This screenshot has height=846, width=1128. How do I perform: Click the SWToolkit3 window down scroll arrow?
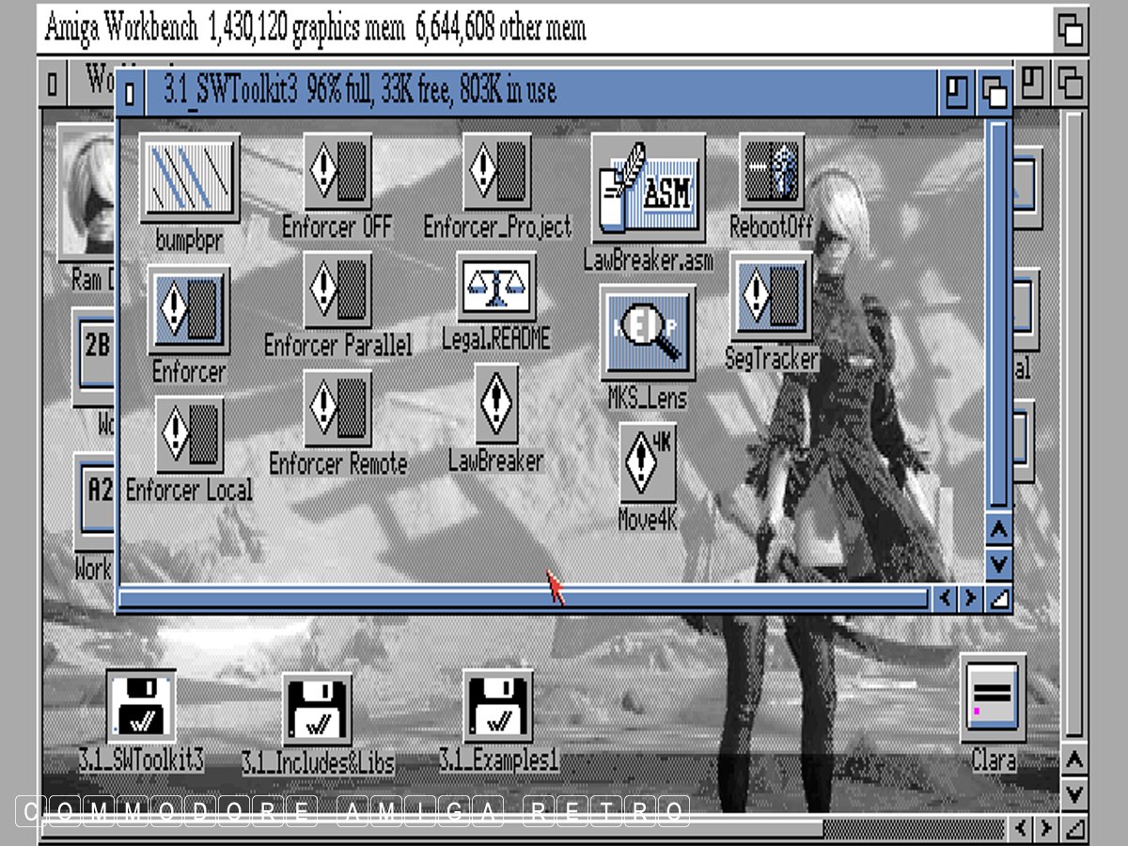(997, 564)
